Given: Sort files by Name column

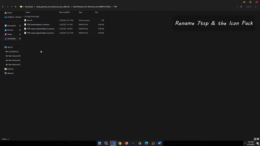Looking at the screenshot, I should (28, 12).
